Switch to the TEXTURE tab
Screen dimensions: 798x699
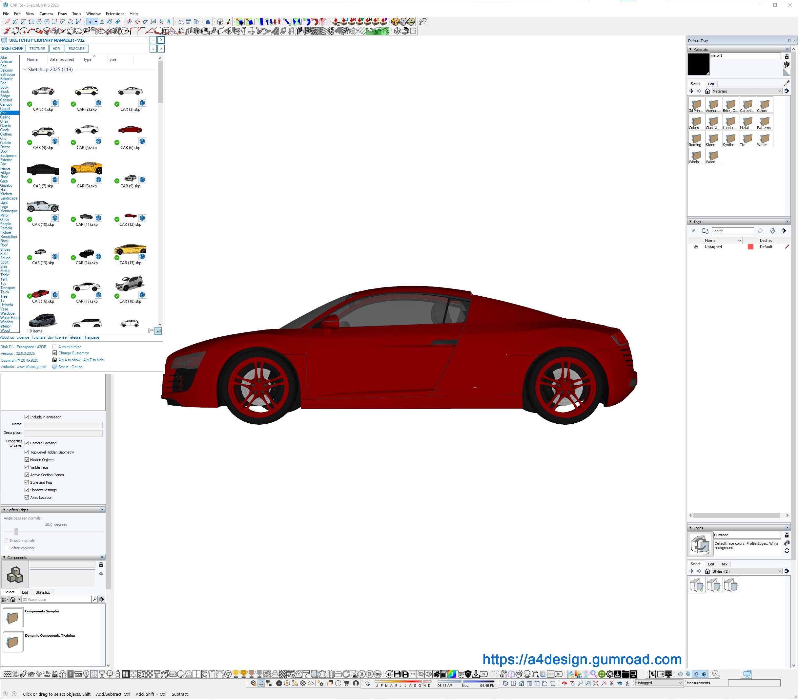click(x=37, y=49)
